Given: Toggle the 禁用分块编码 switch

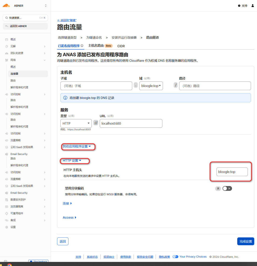Looking at the screenshot, I should (227, 188).
